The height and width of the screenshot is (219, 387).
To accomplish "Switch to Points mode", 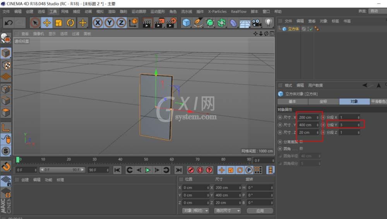I will 6,89.
